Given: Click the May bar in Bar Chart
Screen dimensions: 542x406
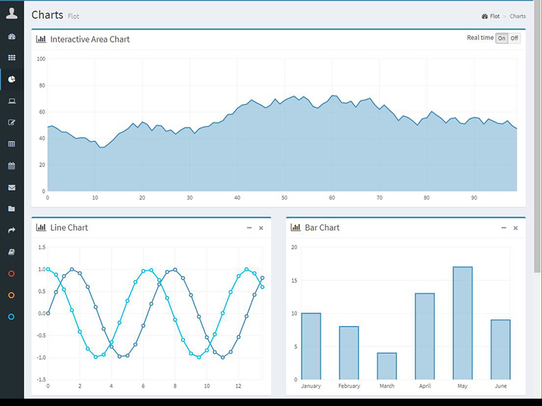Looking at the screenshot, I should point(463,323).
